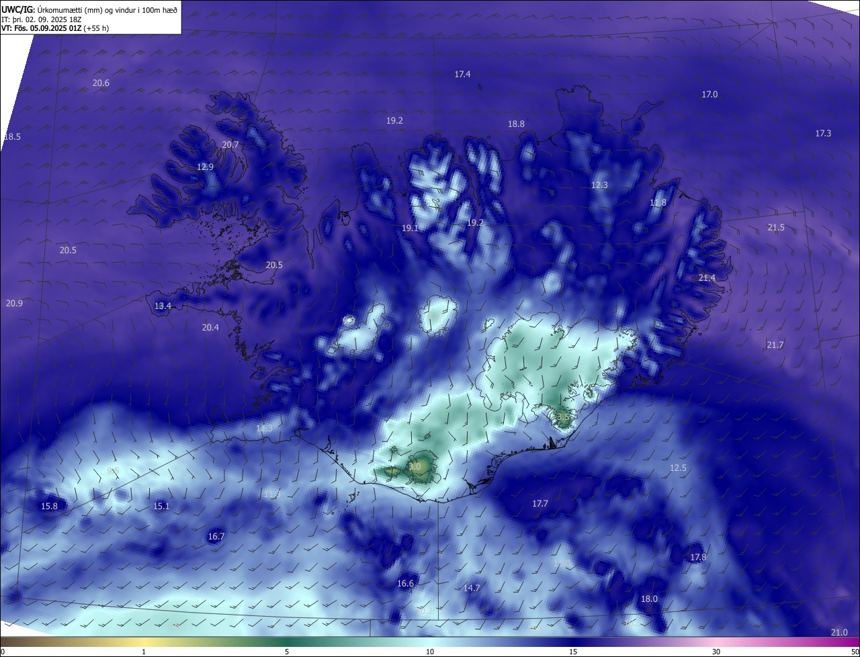Click the 11.8 value label
This screenshot has height=657, width=860.
click(658, 202)
